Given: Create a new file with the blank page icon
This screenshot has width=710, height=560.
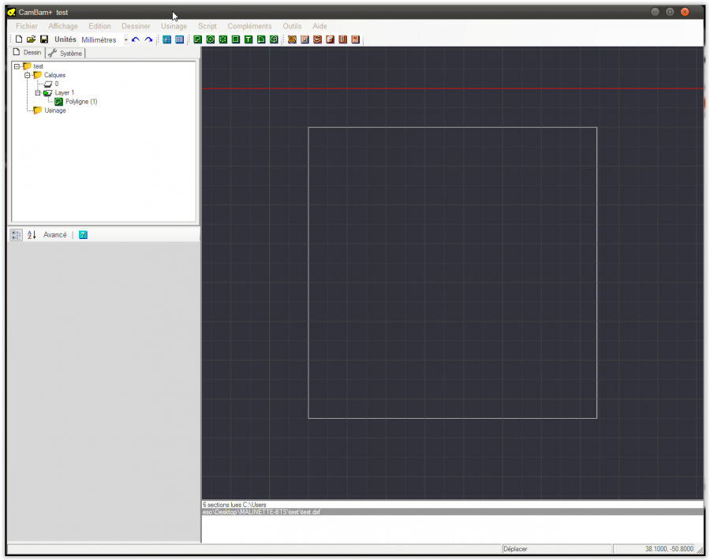Looking at the screenshot, I should 19,39.
